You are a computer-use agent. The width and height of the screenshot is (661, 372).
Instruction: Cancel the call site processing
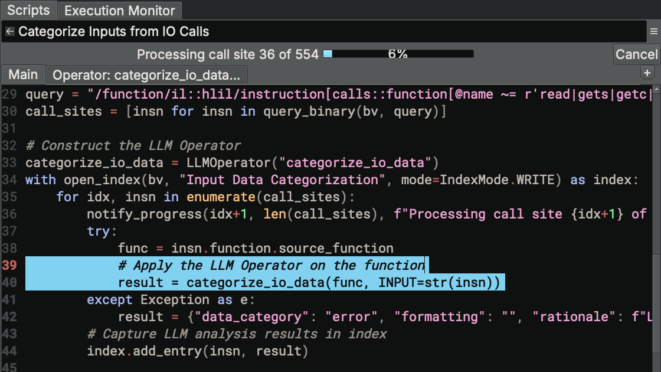click(x=637, y=54)
